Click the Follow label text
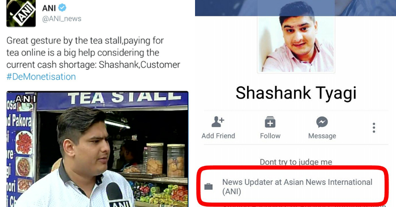 coord(270,136)
